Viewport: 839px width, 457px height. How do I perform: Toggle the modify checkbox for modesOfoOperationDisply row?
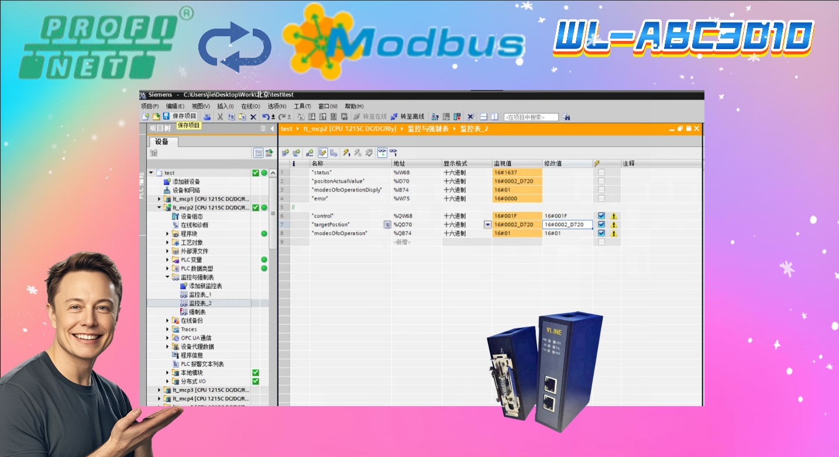point(601,190)
